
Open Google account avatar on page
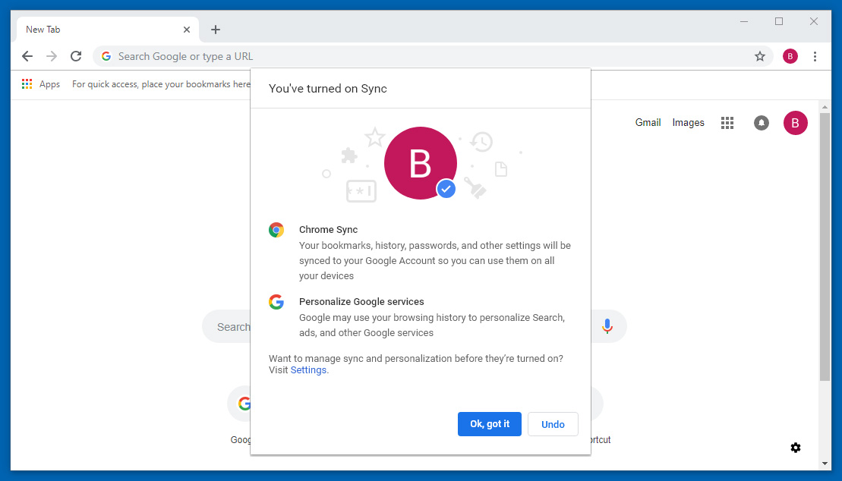pyautogui.click(x=795, y=123)
